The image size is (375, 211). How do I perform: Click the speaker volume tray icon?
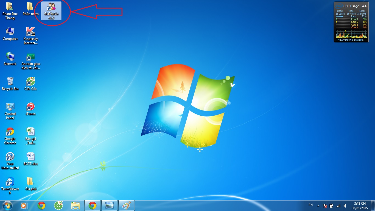(x=345, y=206)
